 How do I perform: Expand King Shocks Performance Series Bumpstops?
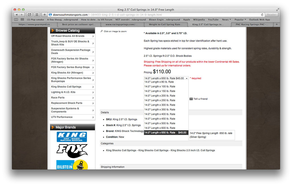[x=72, y=79]
